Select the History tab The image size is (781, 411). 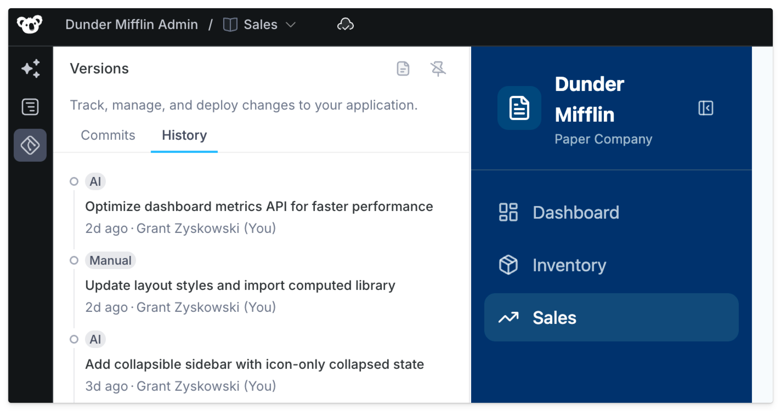[184, 135]
